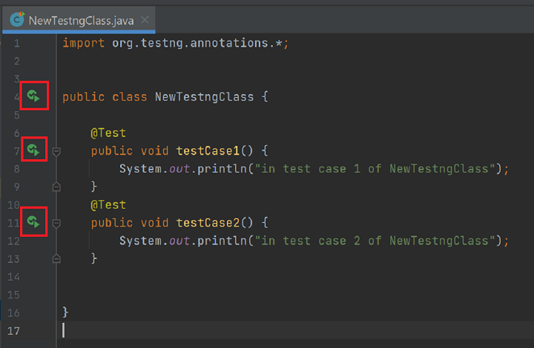This screenshot has height=348, width=534.
Task: Click the Java class icon on the file tab
Action: (16, 20)
